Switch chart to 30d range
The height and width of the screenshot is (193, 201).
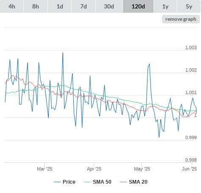[x=109, y=6]
